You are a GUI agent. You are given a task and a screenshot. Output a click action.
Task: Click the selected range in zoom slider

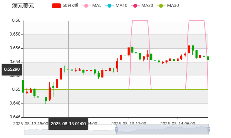coord(162,130)
